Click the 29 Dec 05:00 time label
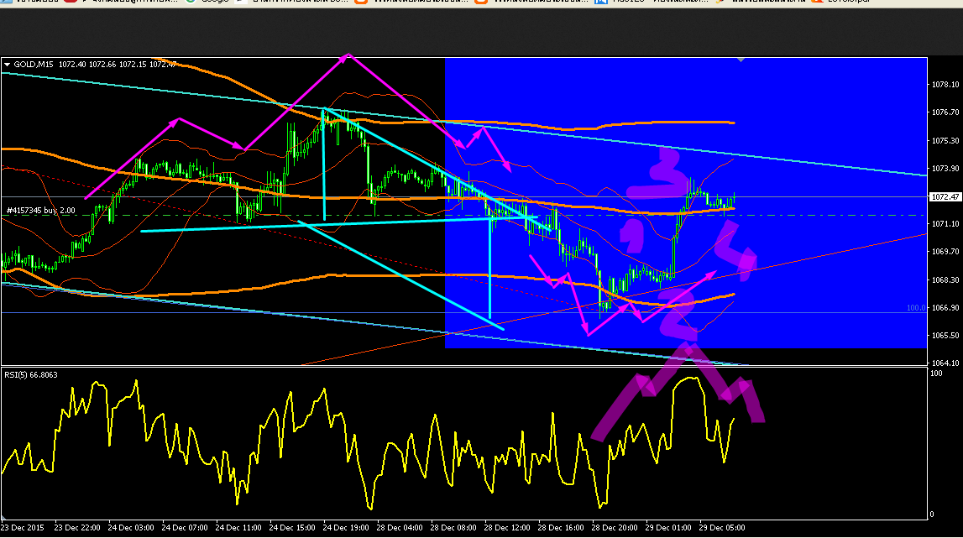 click(x=722, y=528)
